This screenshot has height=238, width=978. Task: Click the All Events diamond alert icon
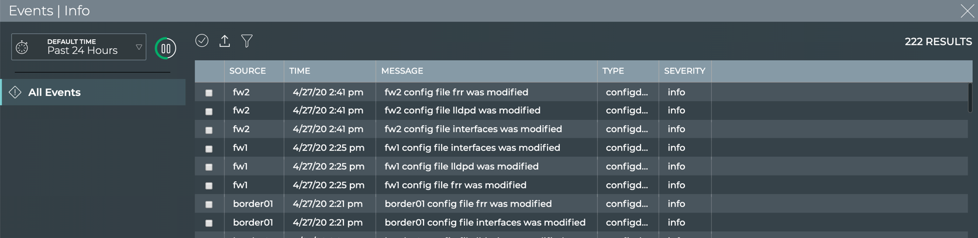pyautogui.click(x=15, y=92)
